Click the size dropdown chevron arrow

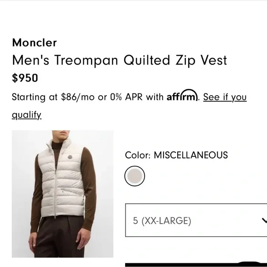tap(264, 221)
